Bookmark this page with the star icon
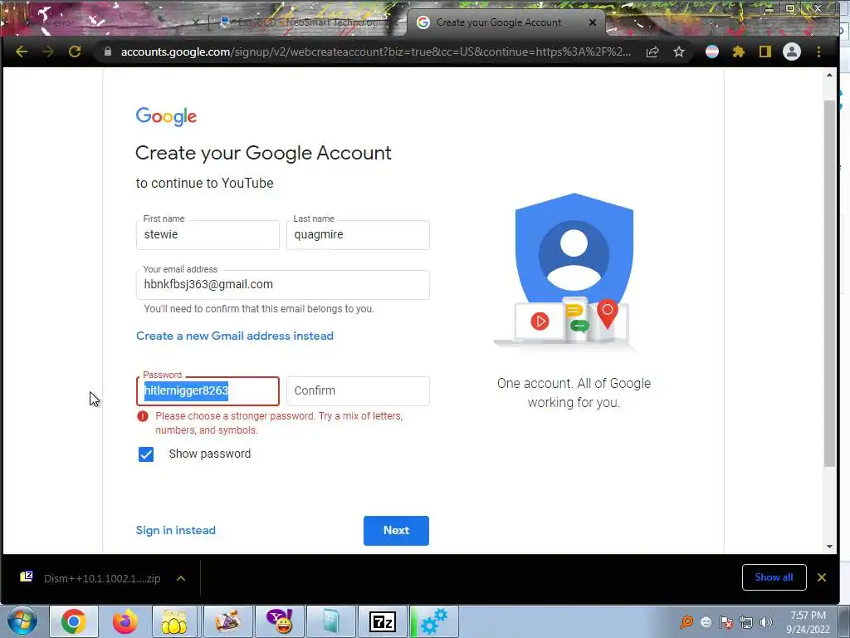The width and height of the screenshot is (850, 638). coord(679,52)
